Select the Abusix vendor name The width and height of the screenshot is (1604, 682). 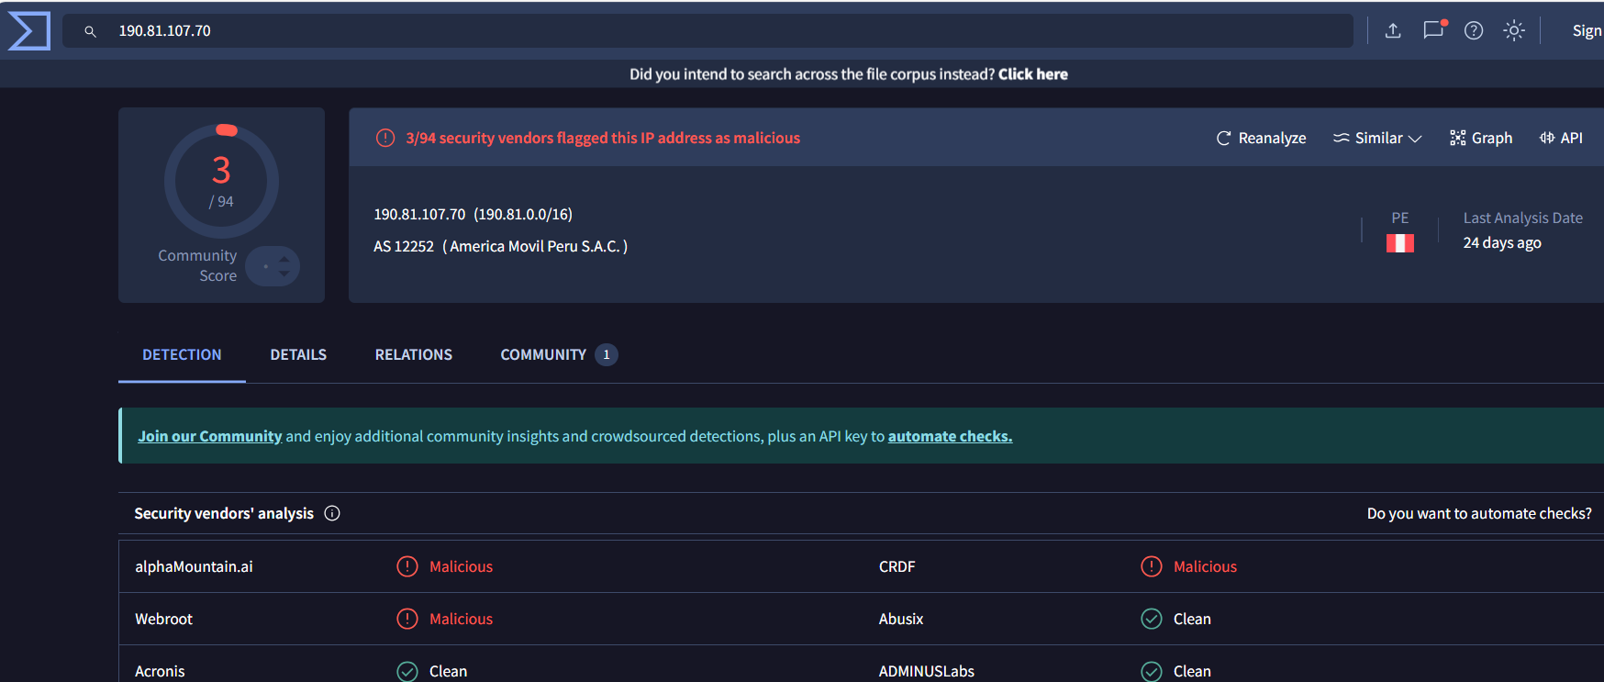[901, 619]
